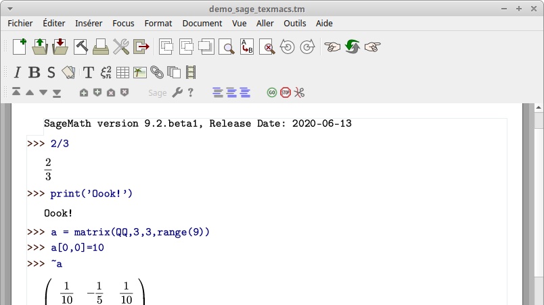
Task: Insert a field above with the plus-up icon
Action: pyautogui.click(x=84, y=92)
